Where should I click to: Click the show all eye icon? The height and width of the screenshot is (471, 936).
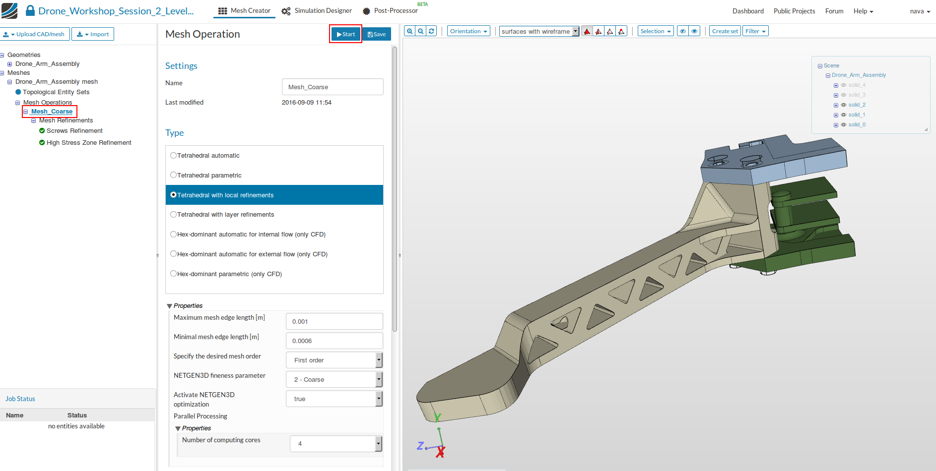[694, 31]
